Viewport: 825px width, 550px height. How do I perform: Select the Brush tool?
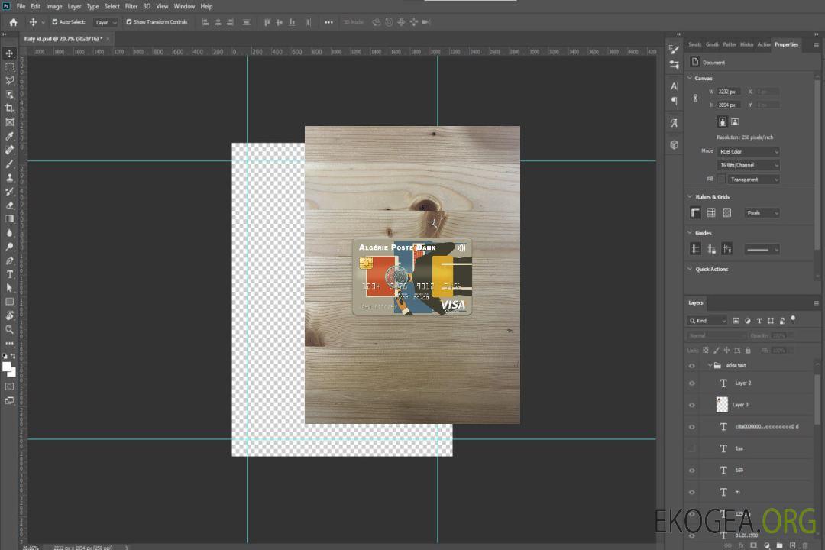pyautogui.click(x=9, y=163)
